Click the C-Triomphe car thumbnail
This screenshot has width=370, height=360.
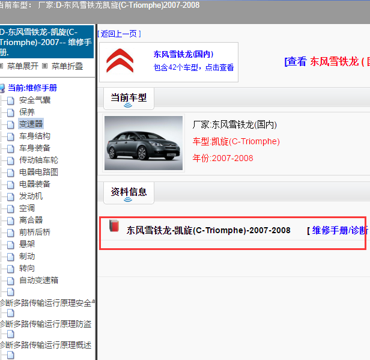coord(144,143)
